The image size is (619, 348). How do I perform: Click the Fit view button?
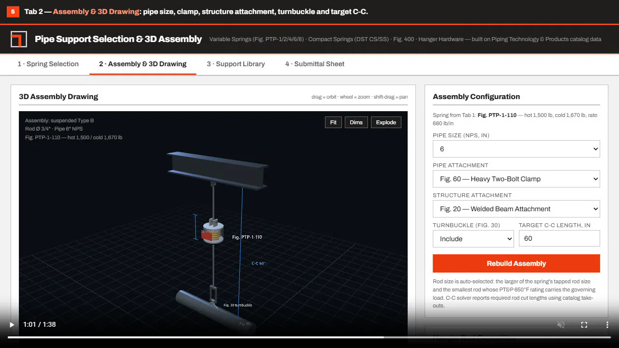pos(333,122)
